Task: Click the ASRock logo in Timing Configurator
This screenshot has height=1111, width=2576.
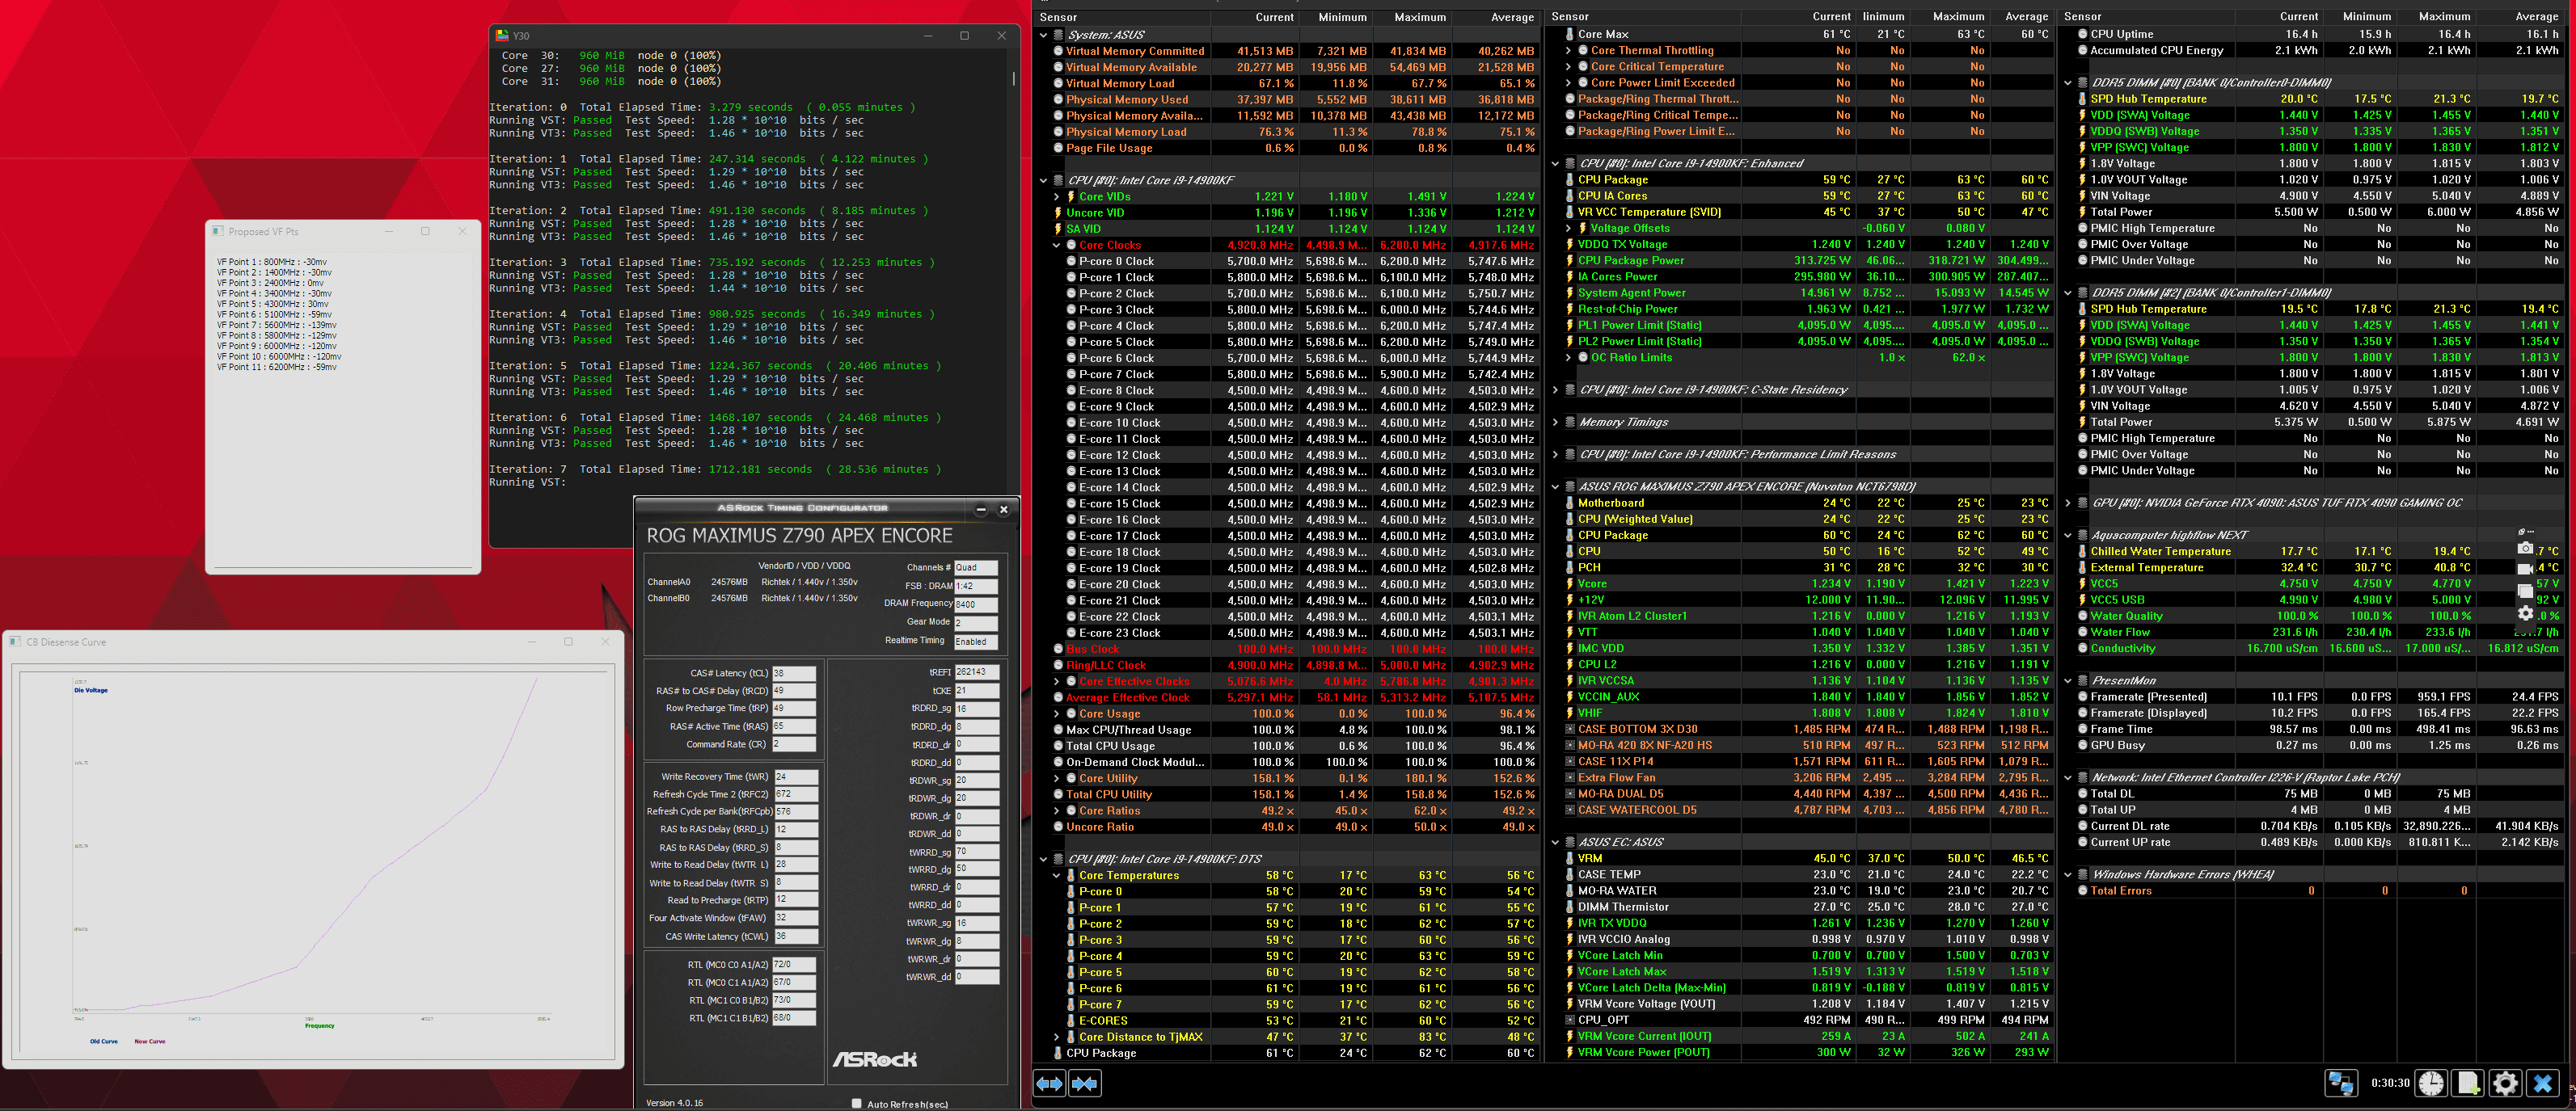Action: [874, 1059]
